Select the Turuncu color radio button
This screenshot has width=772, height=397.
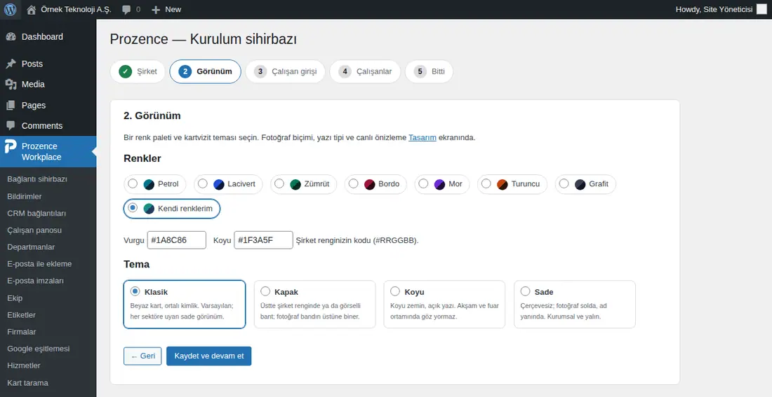tap(486, 183)
